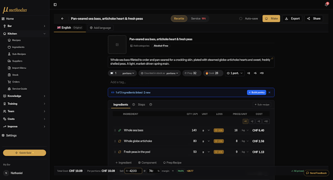Dismiss the ingredients linked banner
Image resolution: width=333 pixels, height=180 pixels.
coord(270,92)
